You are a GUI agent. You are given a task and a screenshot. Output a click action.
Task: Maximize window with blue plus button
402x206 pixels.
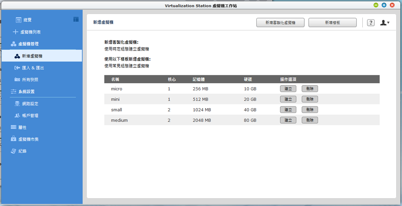tap(384, 5)
